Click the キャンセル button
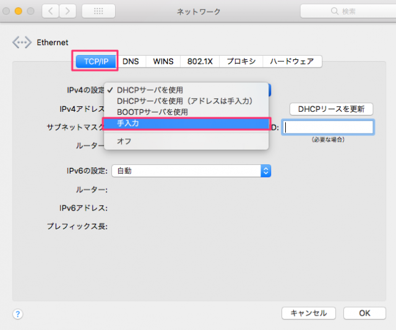The image size is (396, 330). (309, 313)
